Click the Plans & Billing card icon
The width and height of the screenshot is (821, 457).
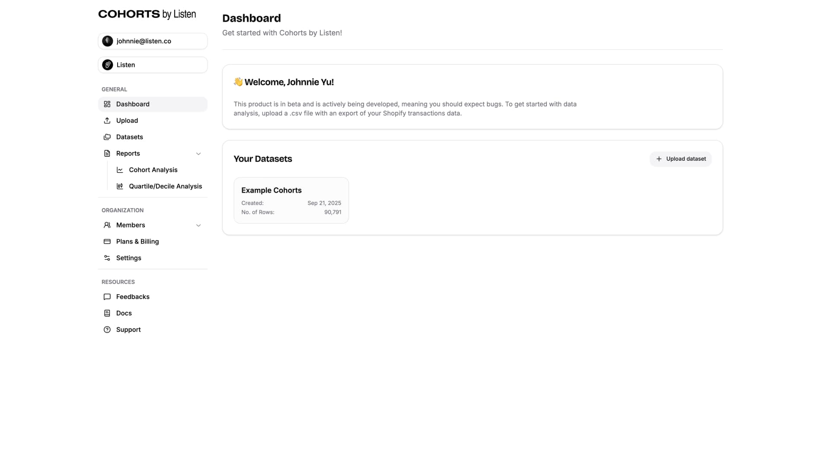(107, 241)
